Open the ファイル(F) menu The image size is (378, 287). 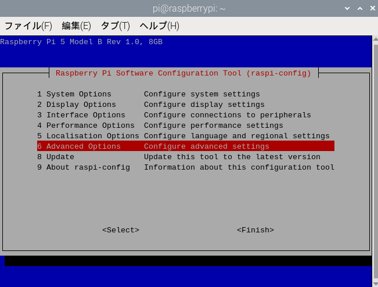pos(28,26)
